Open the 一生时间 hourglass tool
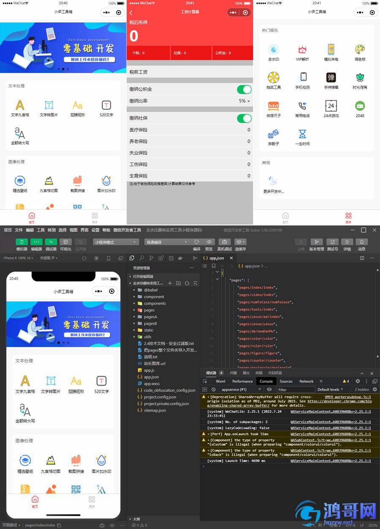This screenshot has width=380, height=529. click(302, 134)
